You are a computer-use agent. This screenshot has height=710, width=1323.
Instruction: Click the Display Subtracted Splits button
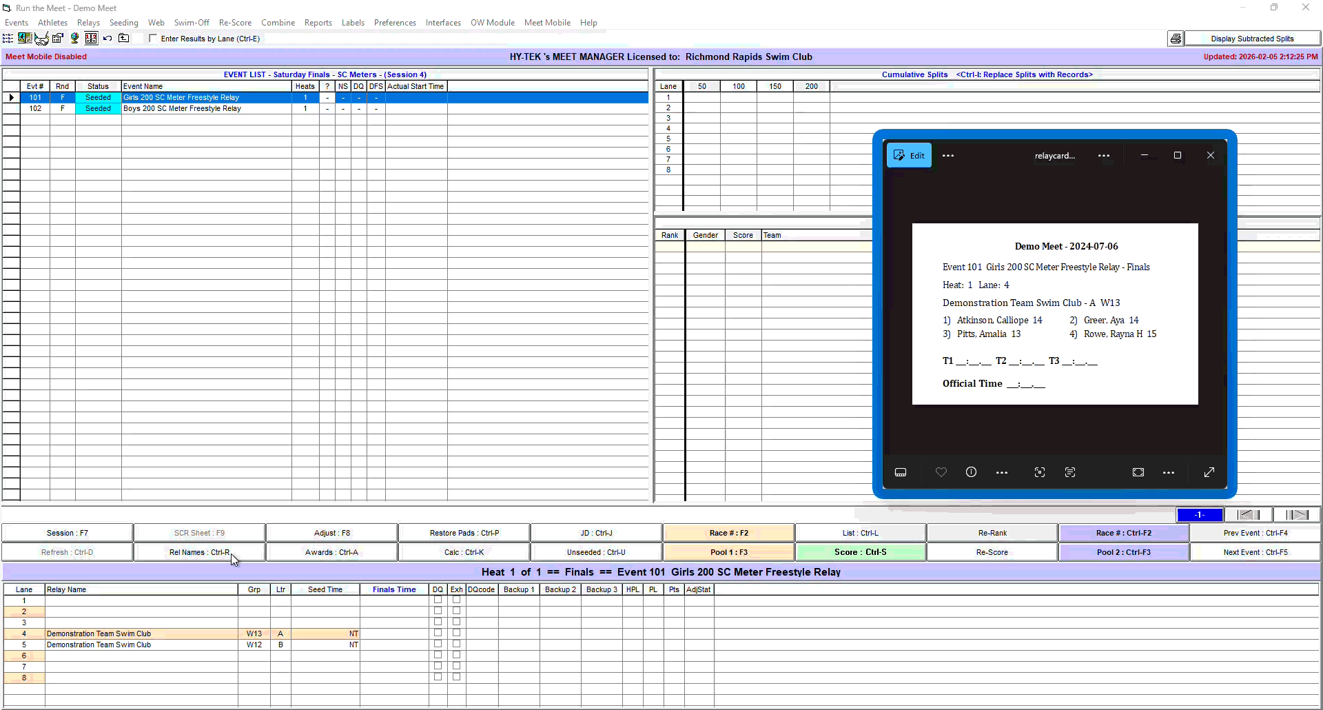coord(1252,39)
